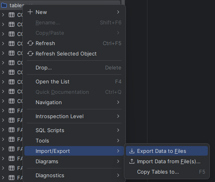Screen dimensions: 215x182
Task: Click the first FA table icon
Action: pos(12,111)
